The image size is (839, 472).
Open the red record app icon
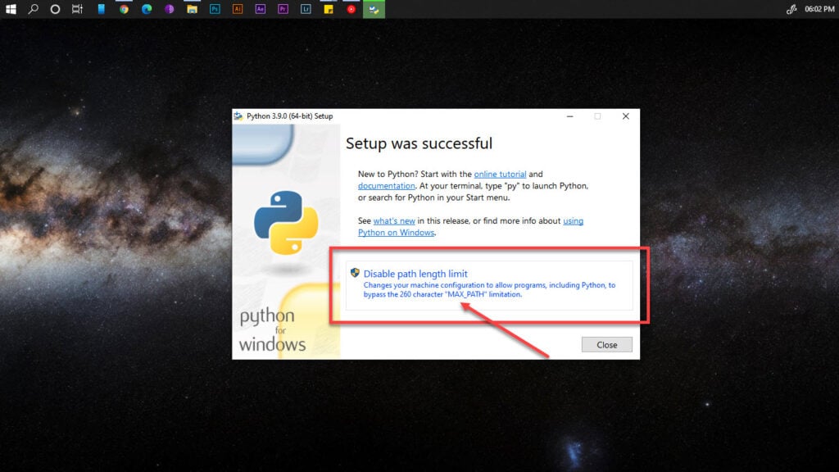click(351, 9)
